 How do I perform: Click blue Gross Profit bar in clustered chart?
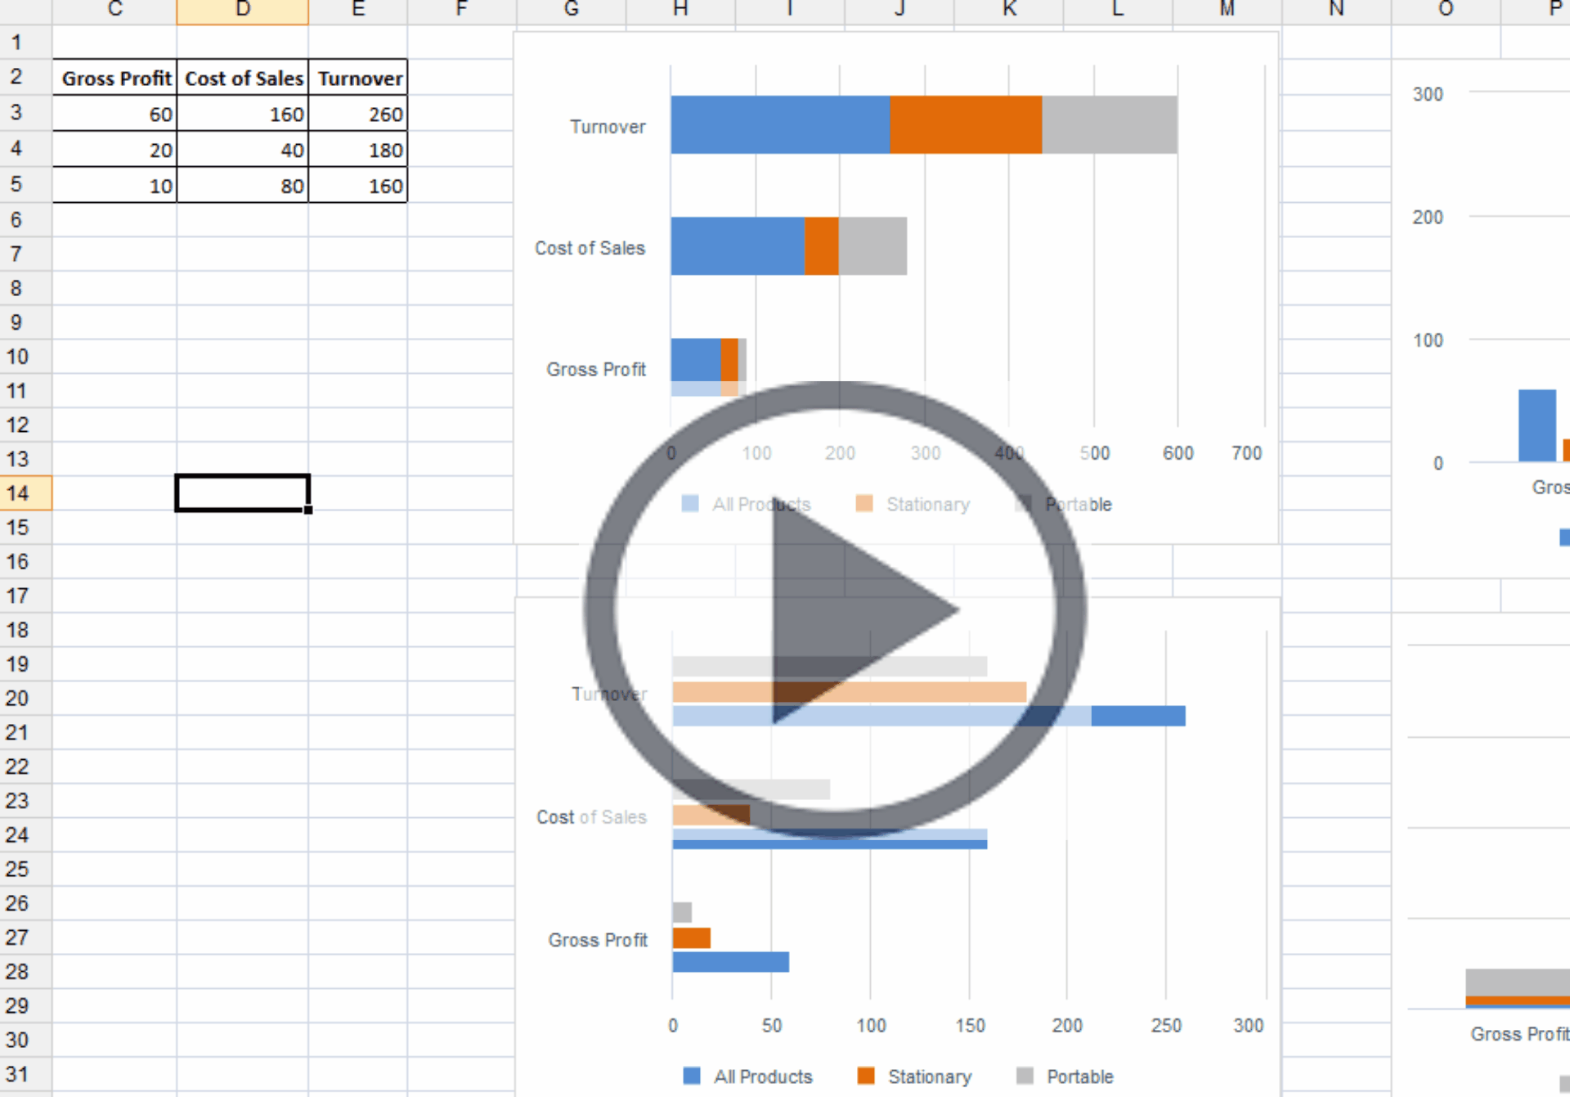coord(730,962)
